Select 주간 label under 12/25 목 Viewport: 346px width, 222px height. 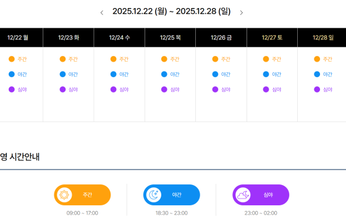click(175, 59)
